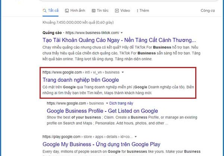Click the Quảng cáo ad label

52,33
